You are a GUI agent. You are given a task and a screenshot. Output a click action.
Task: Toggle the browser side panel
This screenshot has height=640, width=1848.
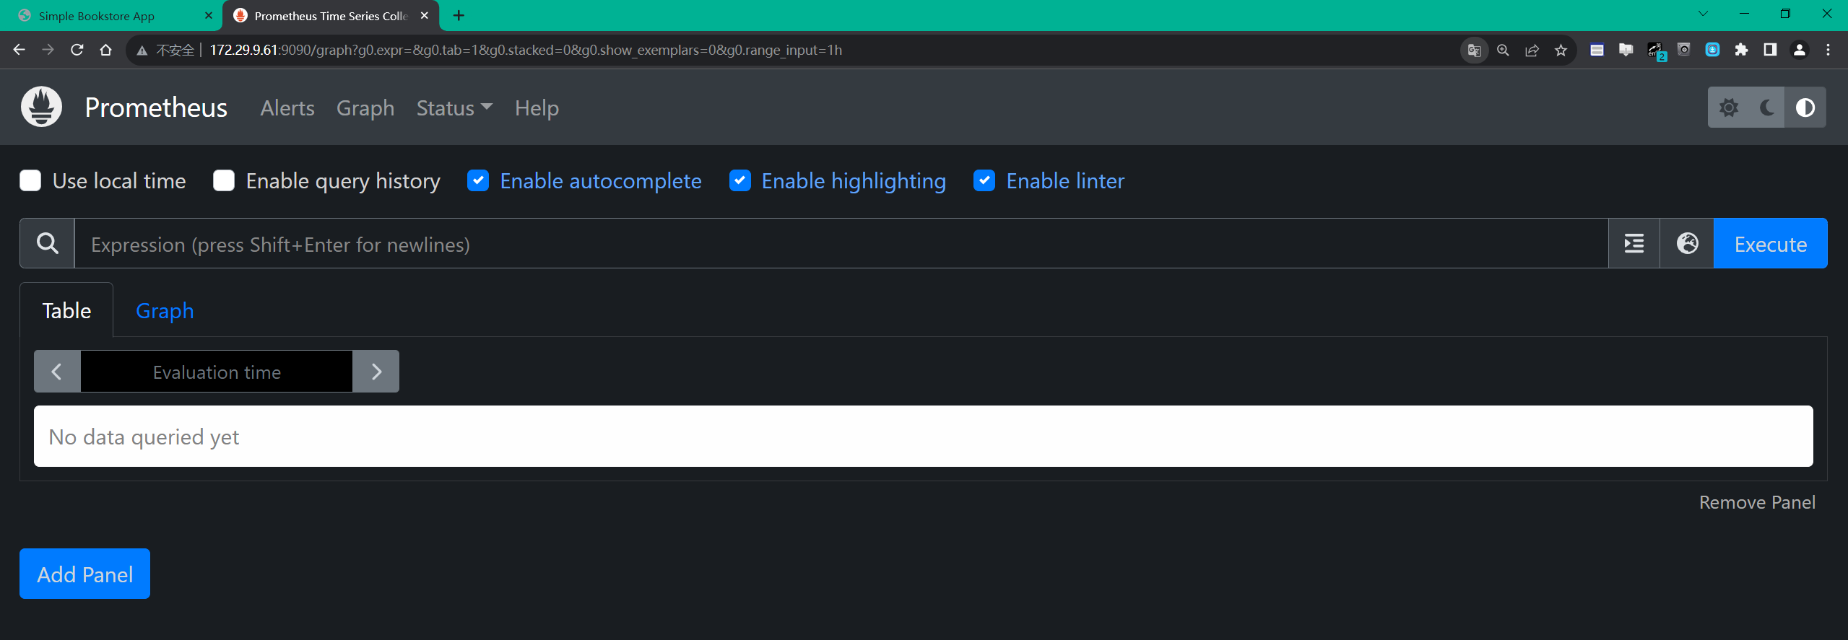1770,50
